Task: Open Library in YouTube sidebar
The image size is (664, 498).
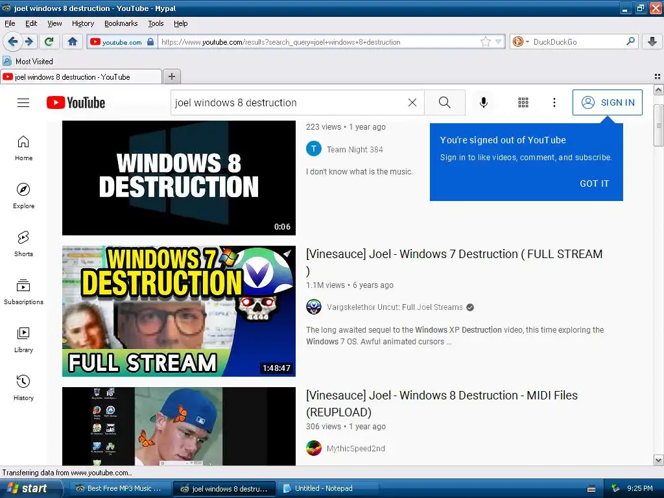Action: click(24, 340)
